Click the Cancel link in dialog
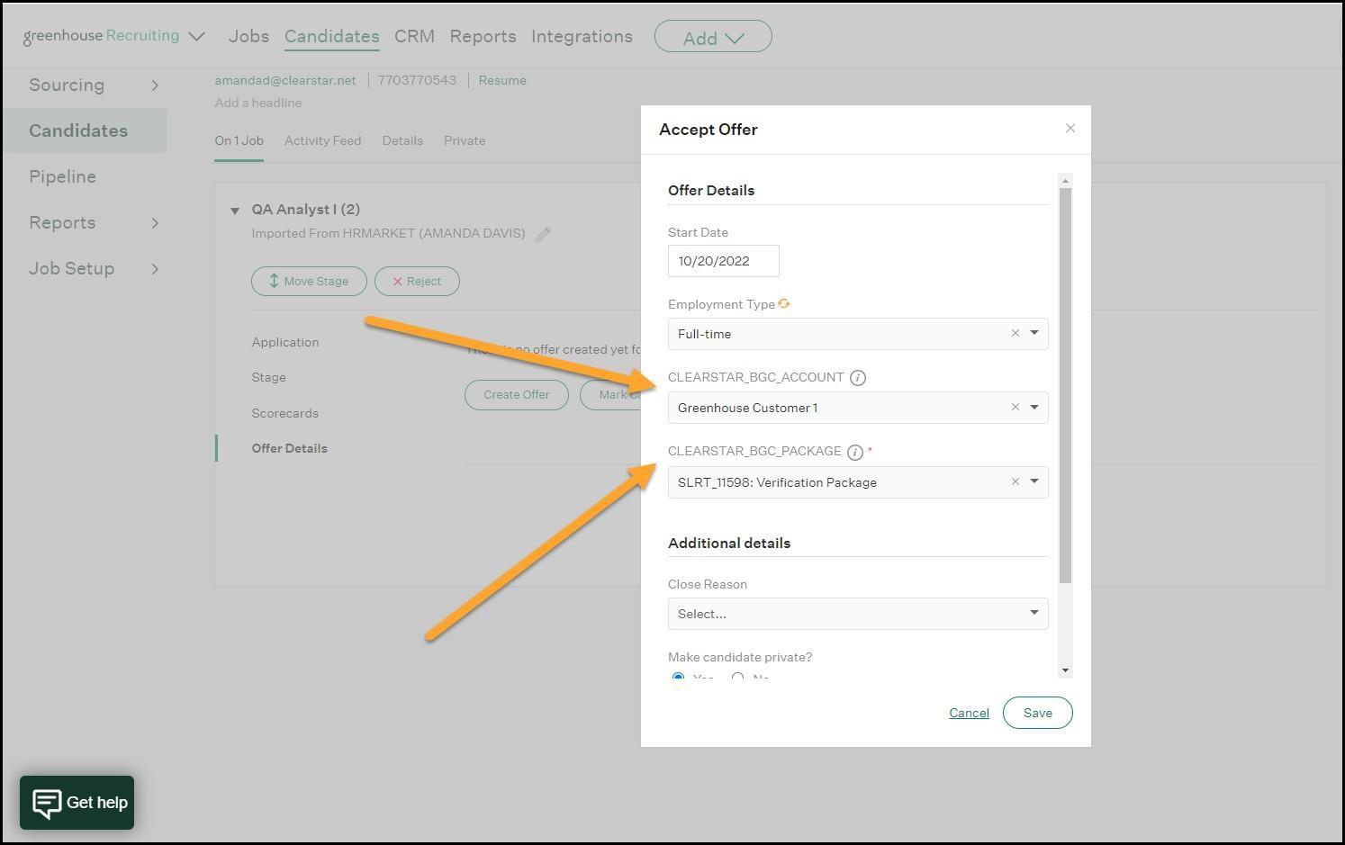Viewport: 1345px width, 845px height. [x=969, y=713]
